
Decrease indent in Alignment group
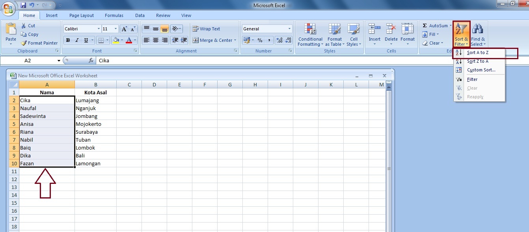coord(175,40)
